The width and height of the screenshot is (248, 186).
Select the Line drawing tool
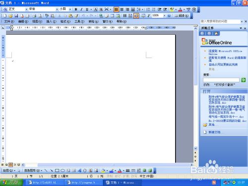[x=46, y=170]
